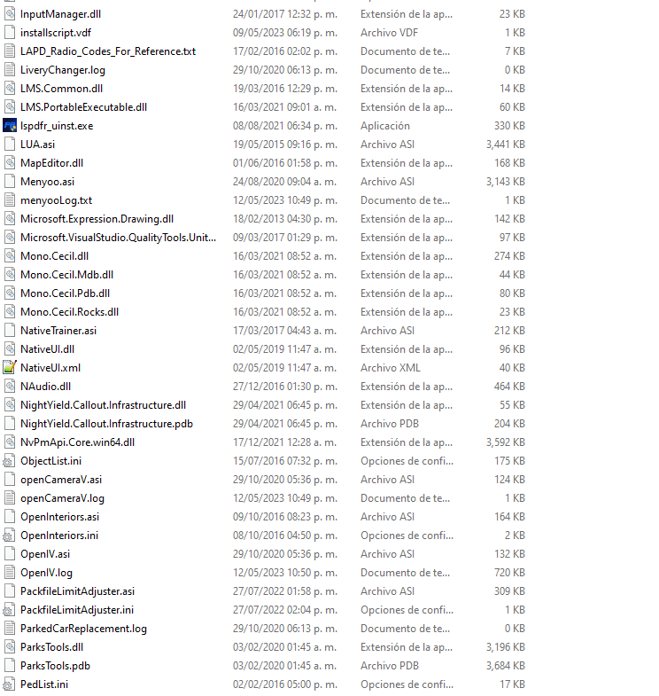Click file name NativeUI.dll
This screenshot has height=696, width=659.
[x=48, y=349]
